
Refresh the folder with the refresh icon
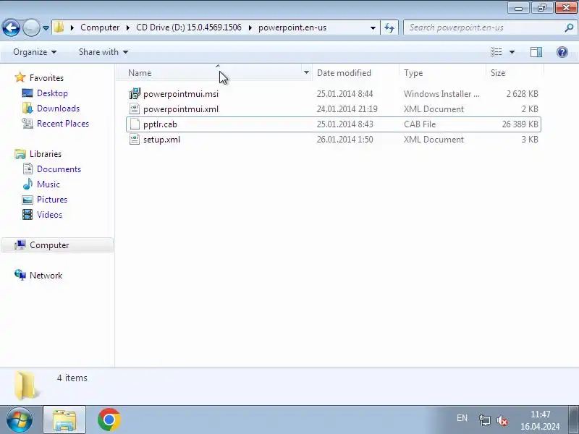(389, 27)
